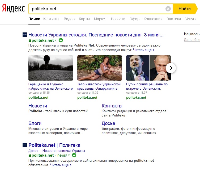Click the Politeka favicon beside the second result
Screen dimensions: 200x175
[25, 145]
